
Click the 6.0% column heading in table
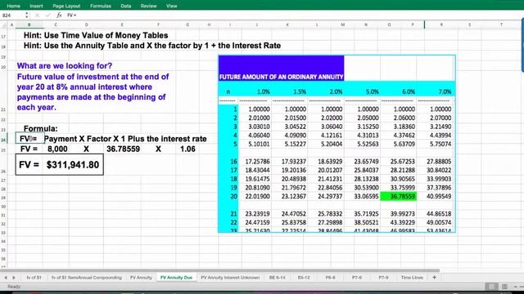[x=409, y=91]
